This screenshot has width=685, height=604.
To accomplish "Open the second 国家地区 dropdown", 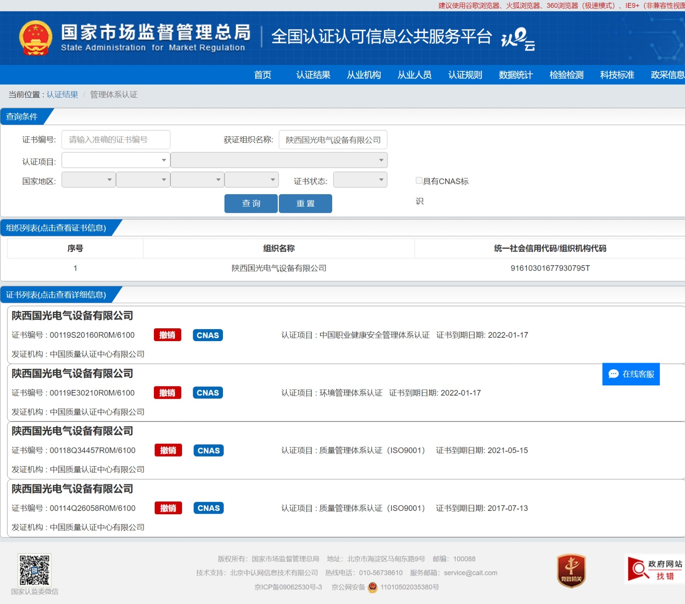I will (x=143, y=180).
